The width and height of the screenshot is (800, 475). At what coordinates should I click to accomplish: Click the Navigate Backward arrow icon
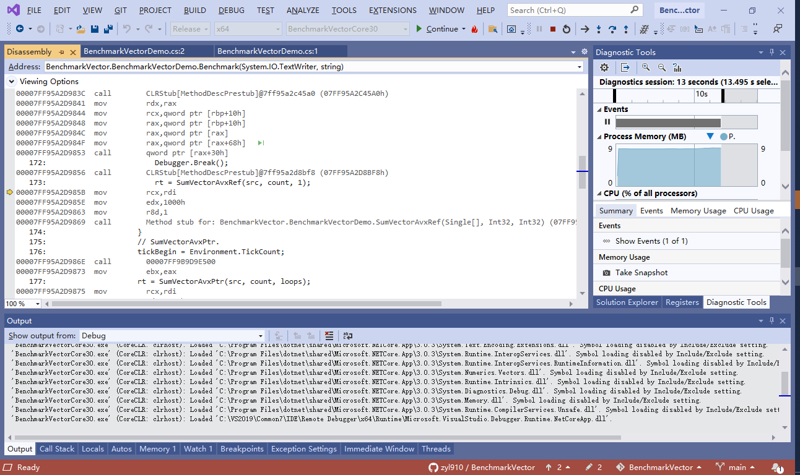point(20,29)
